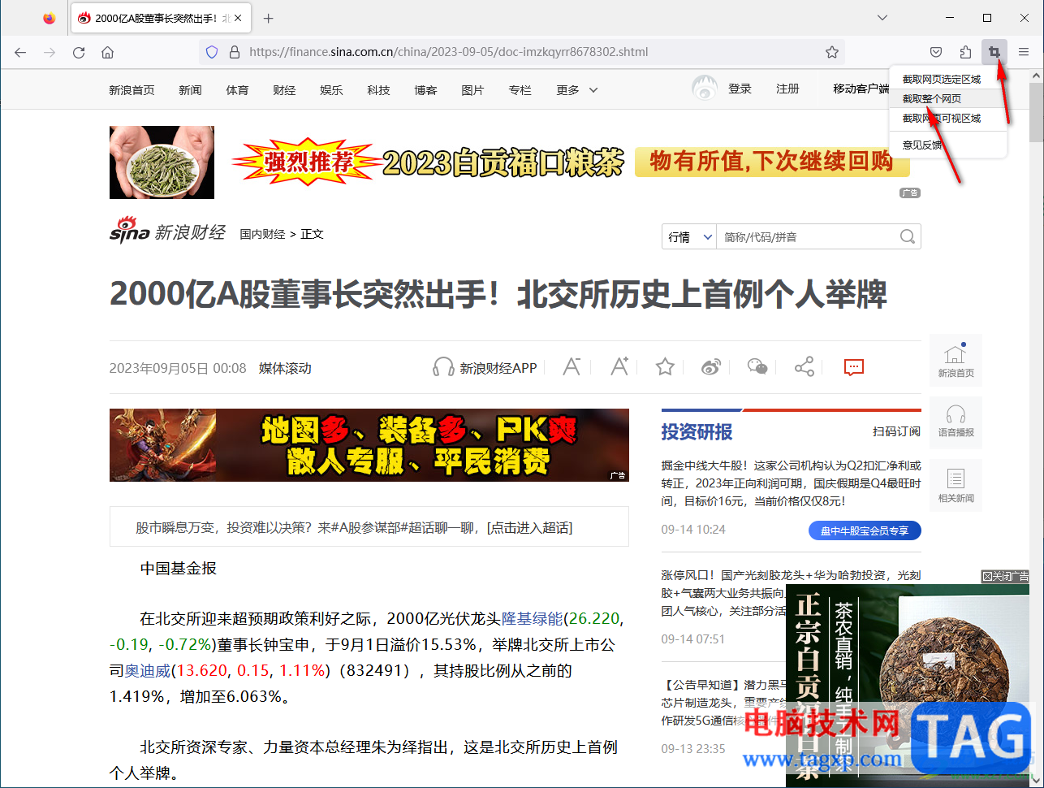Screen dimensions: 1044x788
Task: Expand the 更多 navigation dropdown
Action: (577, 90)
